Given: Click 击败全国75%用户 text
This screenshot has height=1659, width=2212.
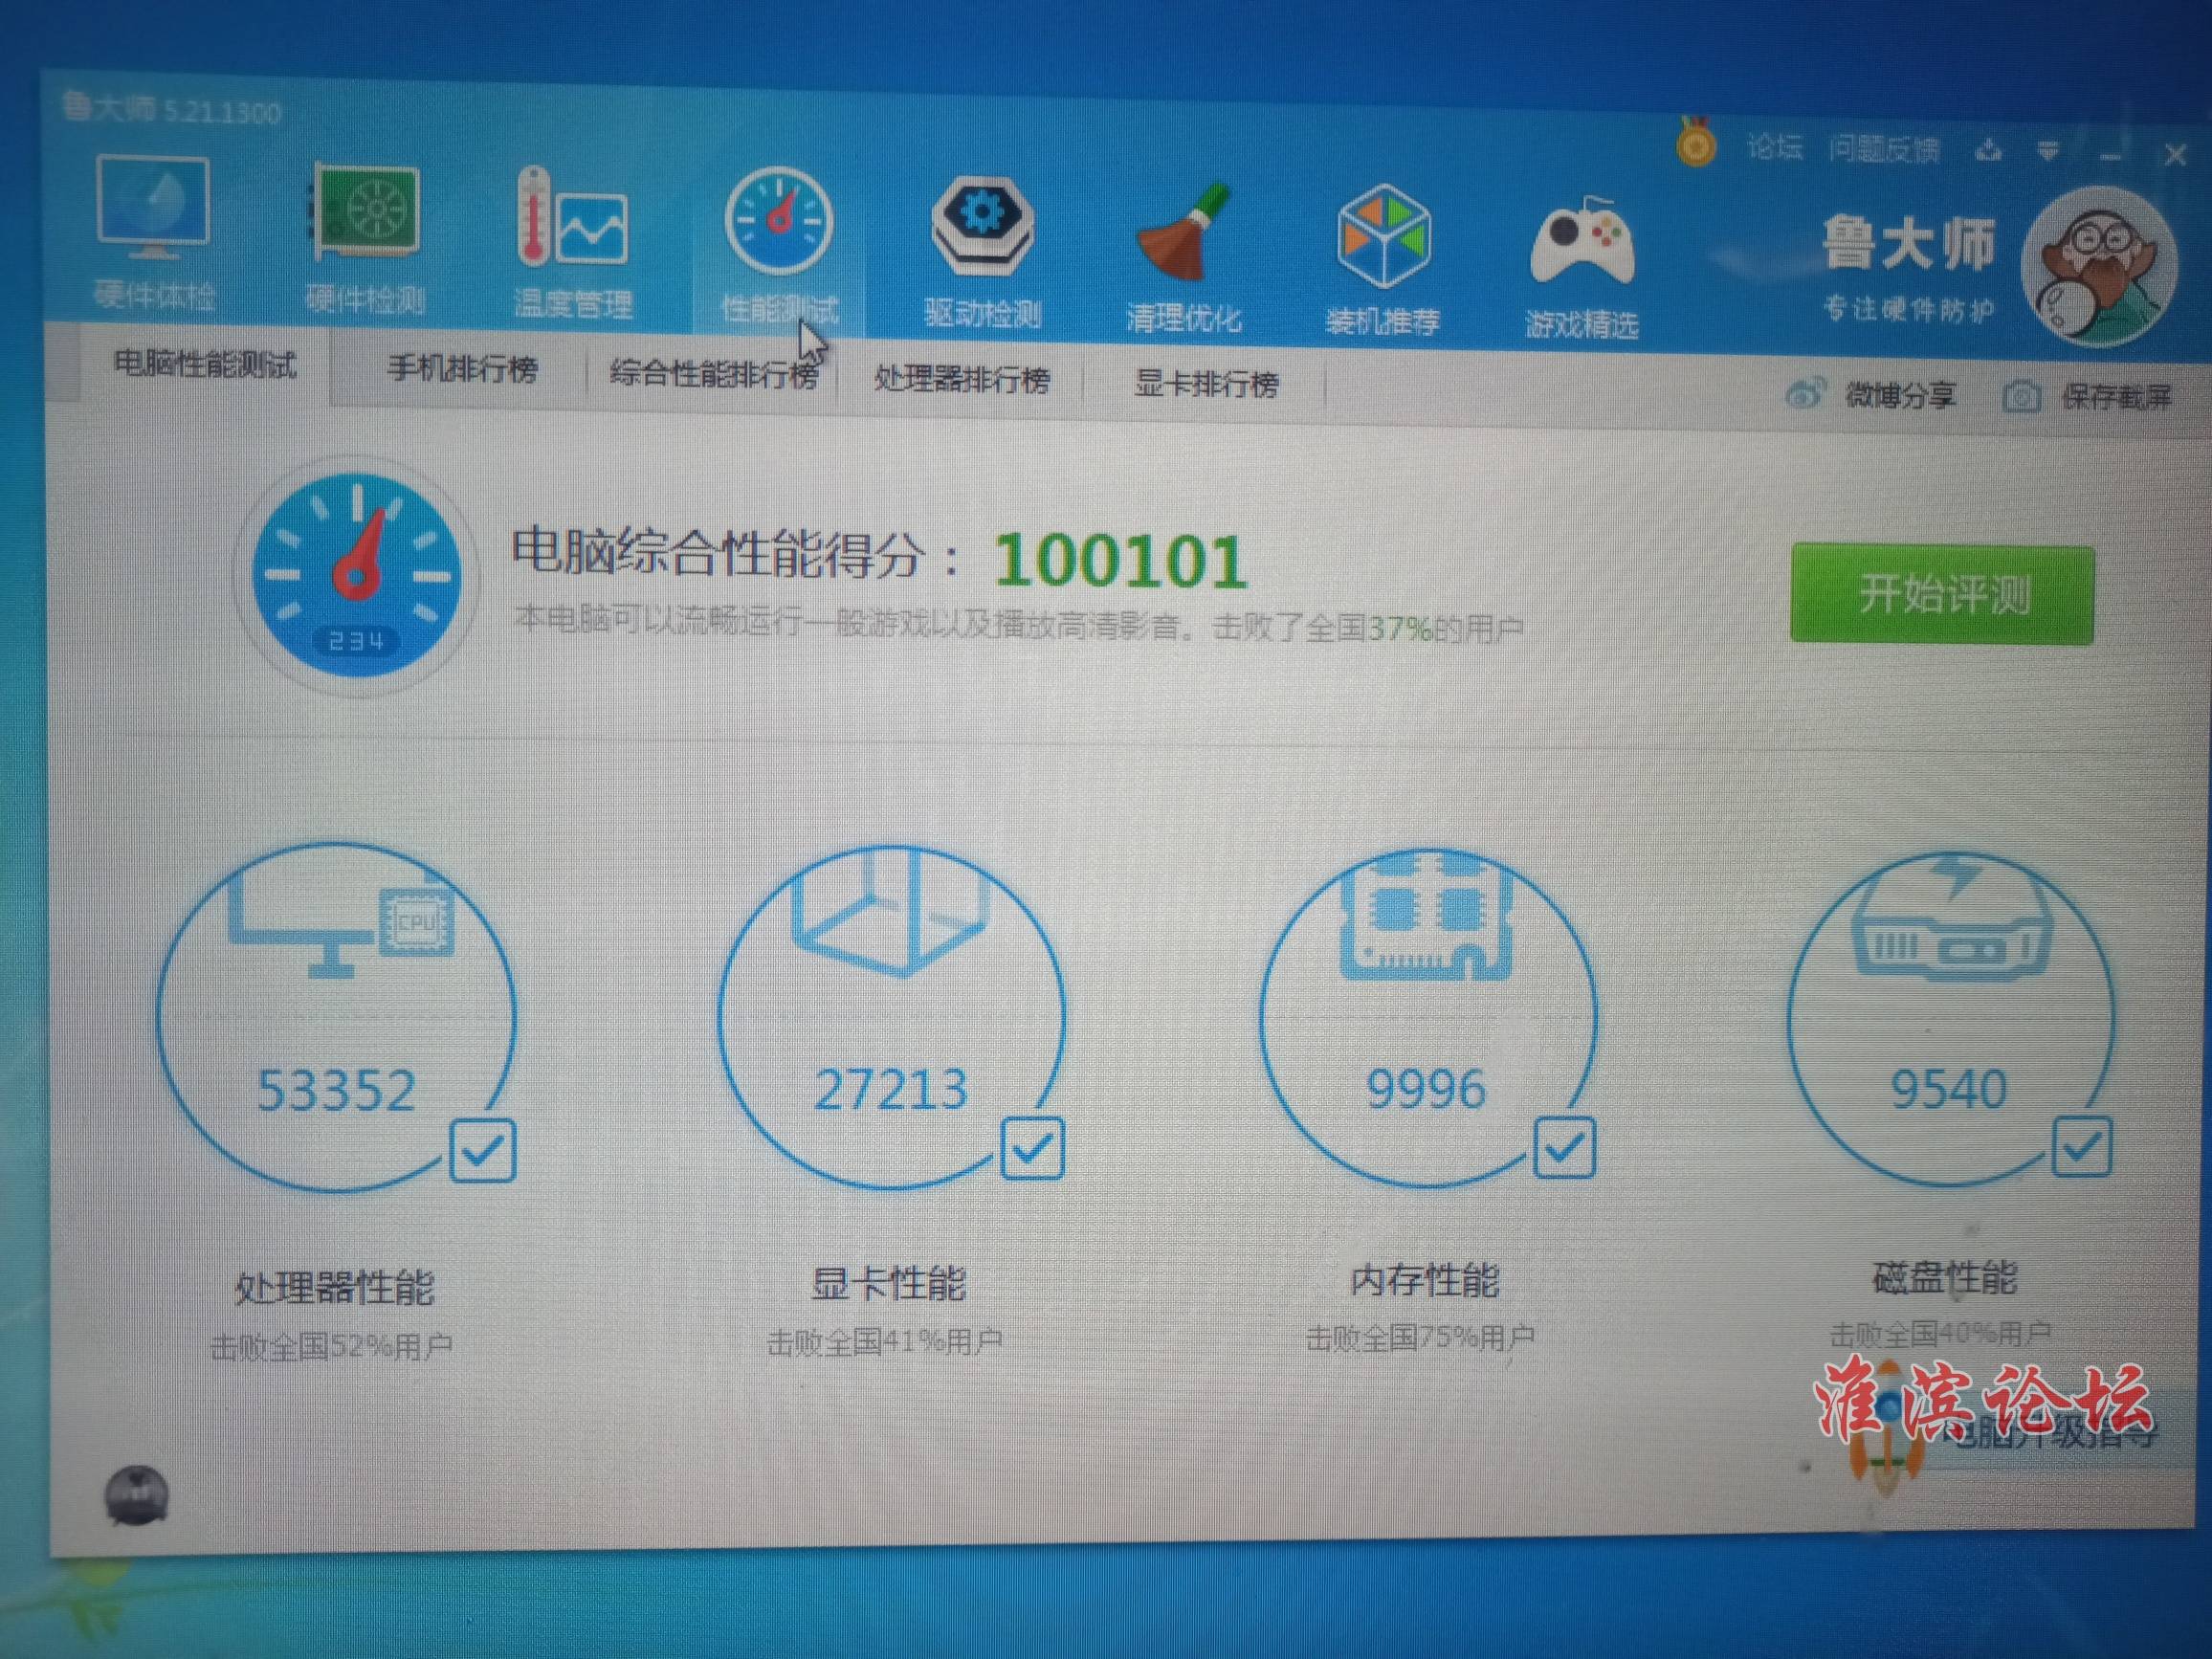Looking at the screenshot, I should point(1420,1337).
